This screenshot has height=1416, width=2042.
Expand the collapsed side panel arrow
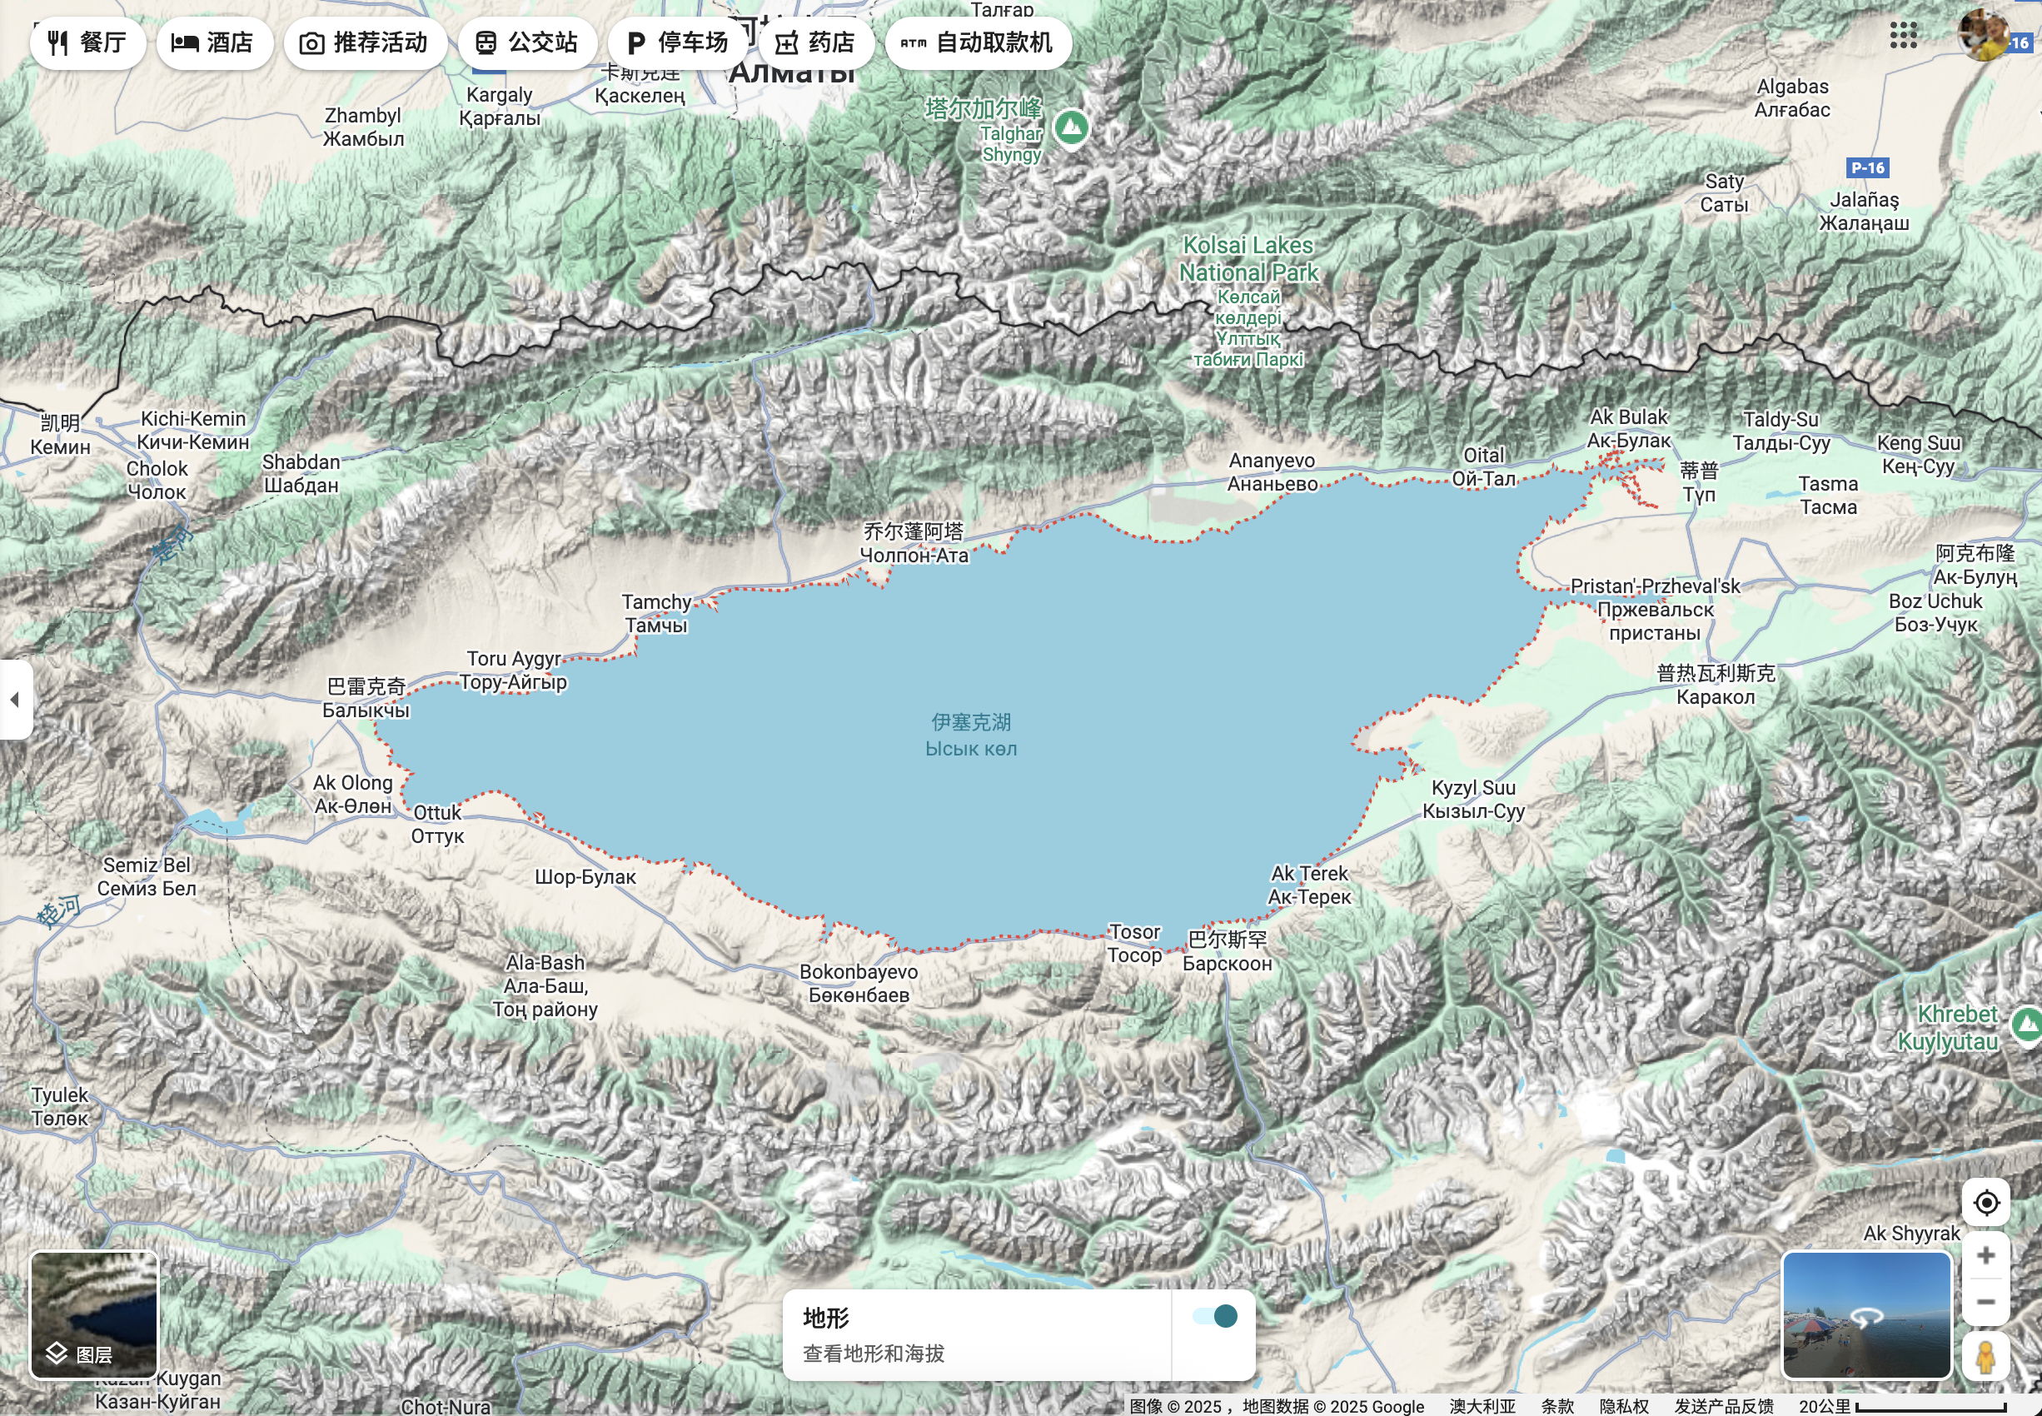(15, 699)
